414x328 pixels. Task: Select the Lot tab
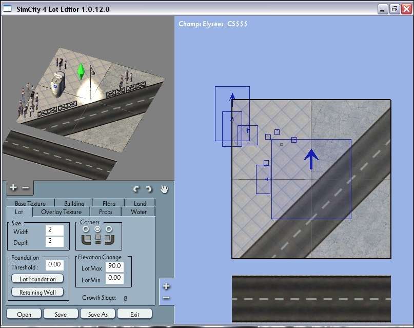click(x=19, y=212)
